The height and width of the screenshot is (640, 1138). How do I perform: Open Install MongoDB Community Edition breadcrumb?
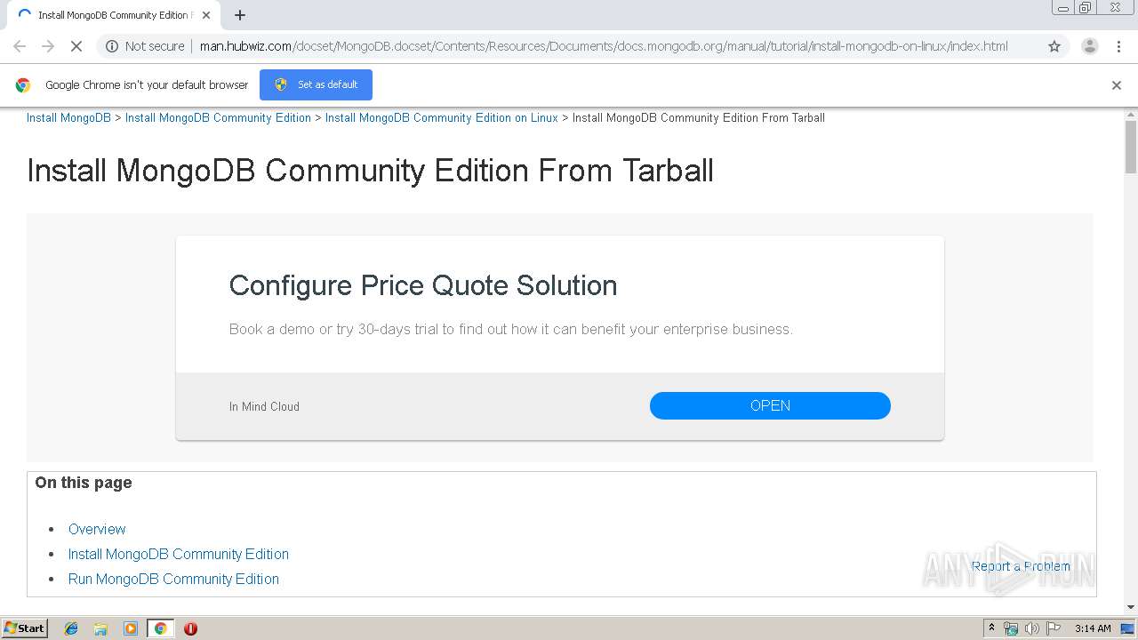pyautogui.click(x=218, y=117)
